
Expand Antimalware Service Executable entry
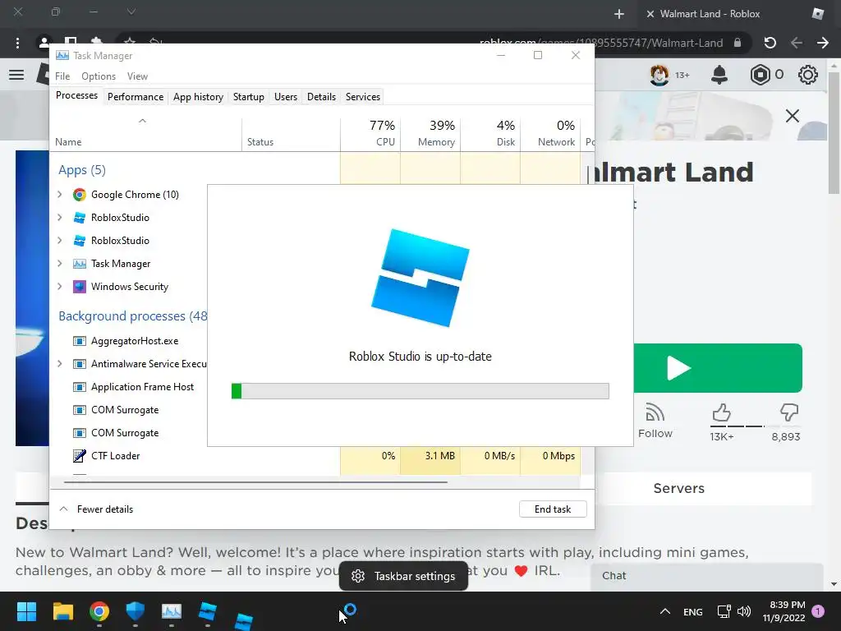click(59, 364)
